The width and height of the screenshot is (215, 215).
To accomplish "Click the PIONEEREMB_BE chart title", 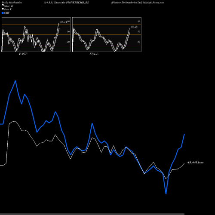I will click(x=67, y=3).
